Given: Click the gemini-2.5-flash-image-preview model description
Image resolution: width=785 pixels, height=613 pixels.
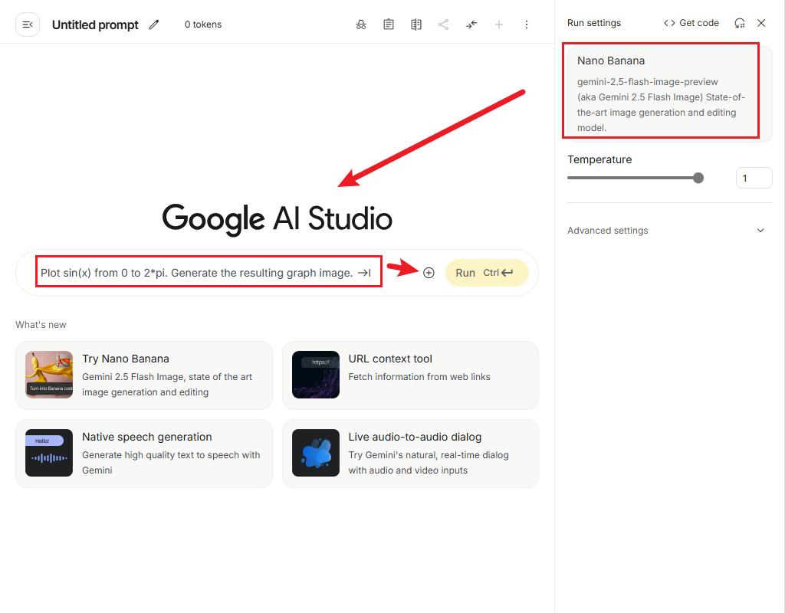Looking at the screenshot, I should click(661, 104).
